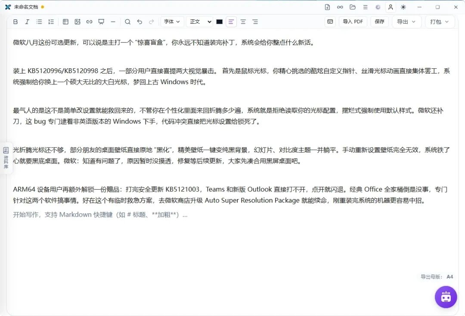Open the 资料库 library side panel
Viewport: 465px width, 316px height.
tap(6, 158)
